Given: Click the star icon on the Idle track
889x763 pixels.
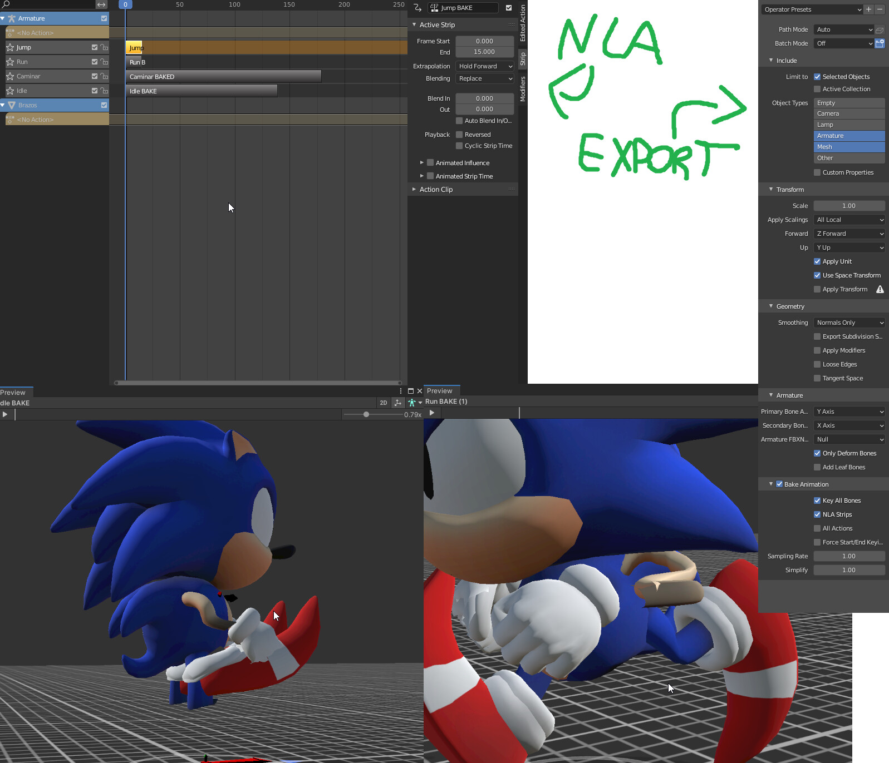Looking at the screenshot, I should click(10, 91).
